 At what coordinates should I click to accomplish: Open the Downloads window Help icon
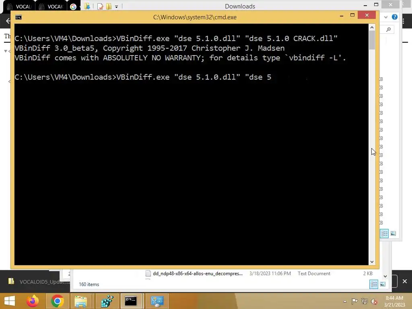coord(394,17)
